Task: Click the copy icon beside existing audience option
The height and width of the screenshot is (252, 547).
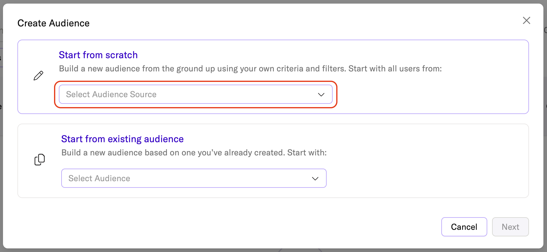Action: tap(40, 160)
